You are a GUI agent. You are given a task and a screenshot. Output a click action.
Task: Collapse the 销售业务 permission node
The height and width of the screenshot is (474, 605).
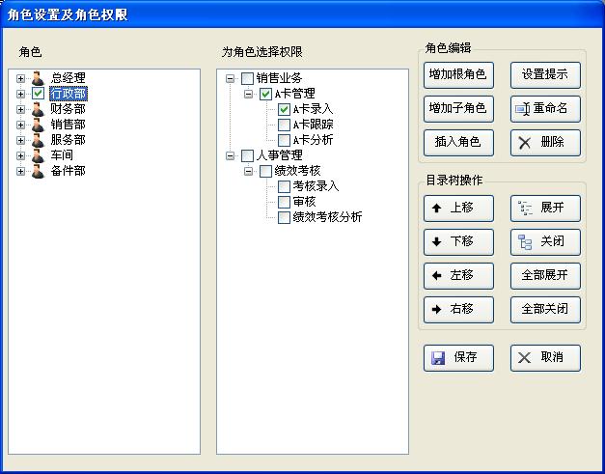tap(230, 79)
